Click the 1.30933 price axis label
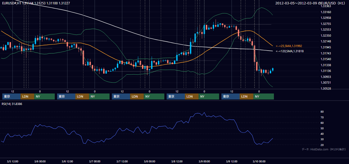This screenshot has height=164, width=349. (326, 77)
